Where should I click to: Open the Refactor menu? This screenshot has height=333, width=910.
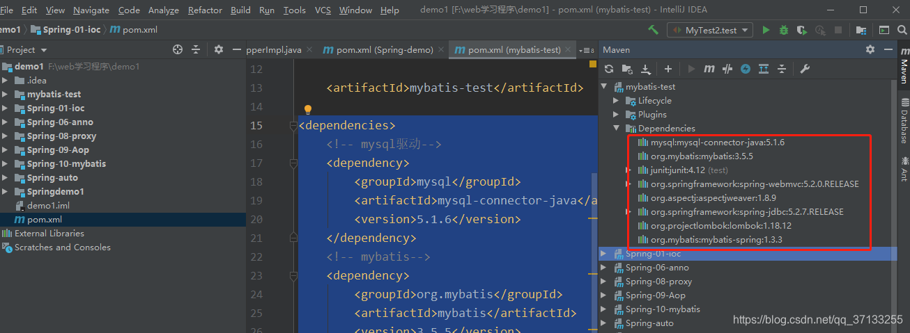tap(205, 10)
